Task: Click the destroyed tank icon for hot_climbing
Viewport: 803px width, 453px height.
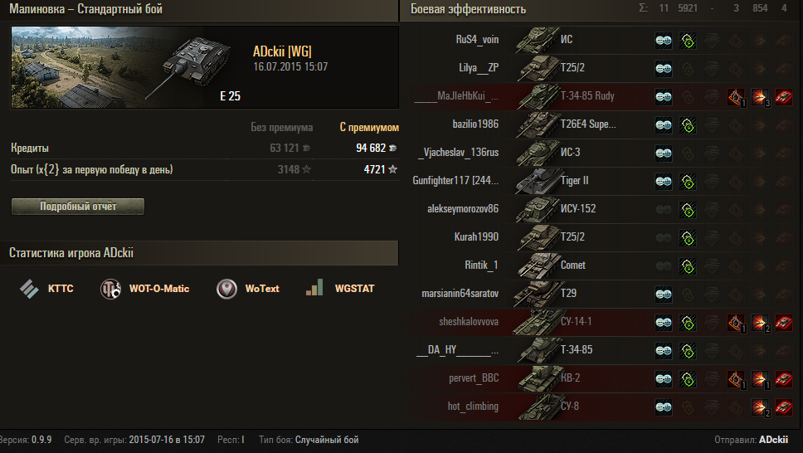Action: tap(784, 407)
